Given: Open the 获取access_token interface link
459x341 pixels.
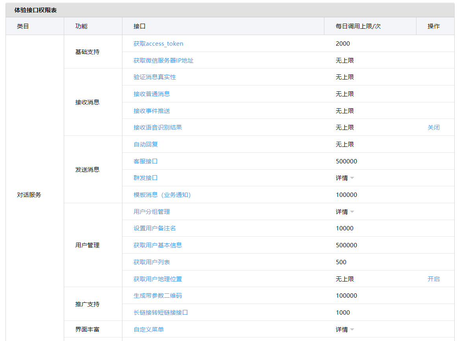Looking at the screenshot, I should click(158, 44).
